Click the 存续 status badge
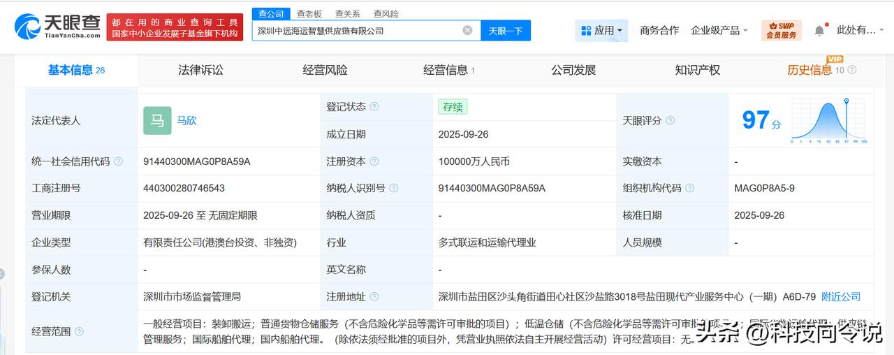 (453, 107)
